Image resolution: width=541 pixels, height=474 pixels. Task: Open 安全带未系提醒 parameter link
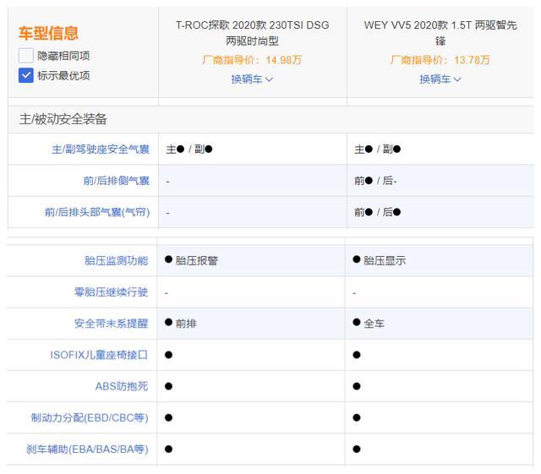pos(111,324)
